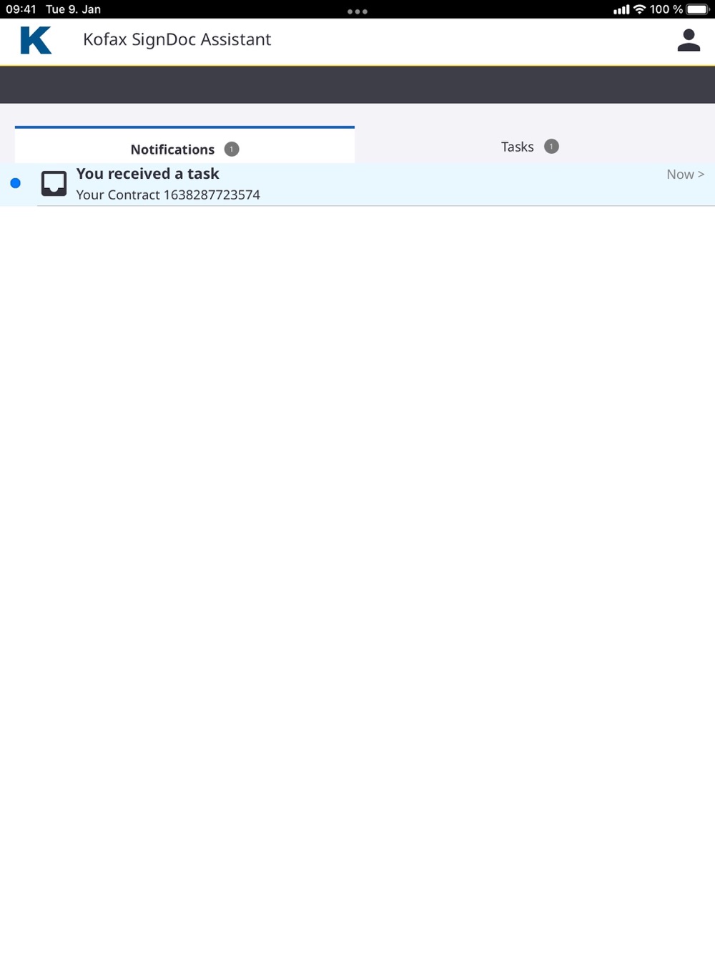
Task: Tap the blue unread dot indicator
Action: click(x=15, y=183)
